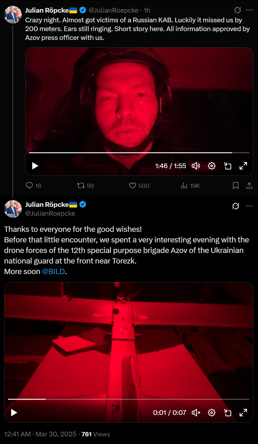Open Grok icon on first tweet
Screen dimensions: 258x444
point(237,10)
